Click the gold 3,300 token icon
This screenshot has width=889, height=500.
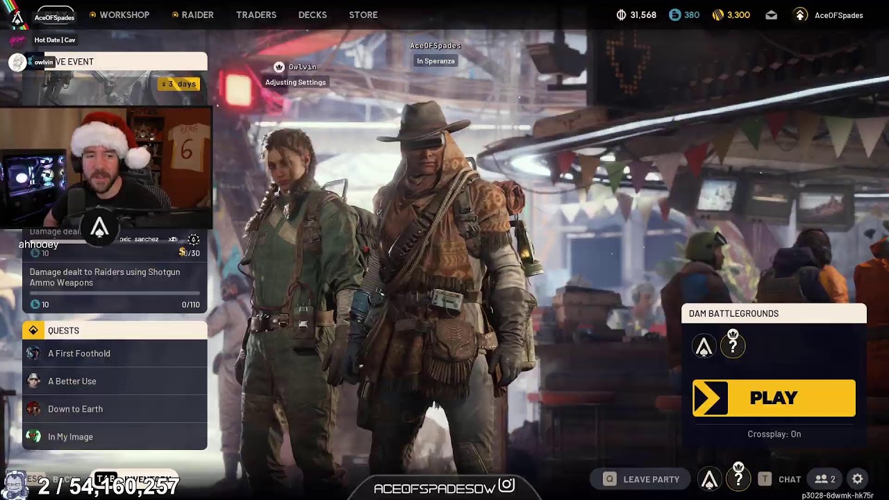pyautogui.click(x=718, y=15)
